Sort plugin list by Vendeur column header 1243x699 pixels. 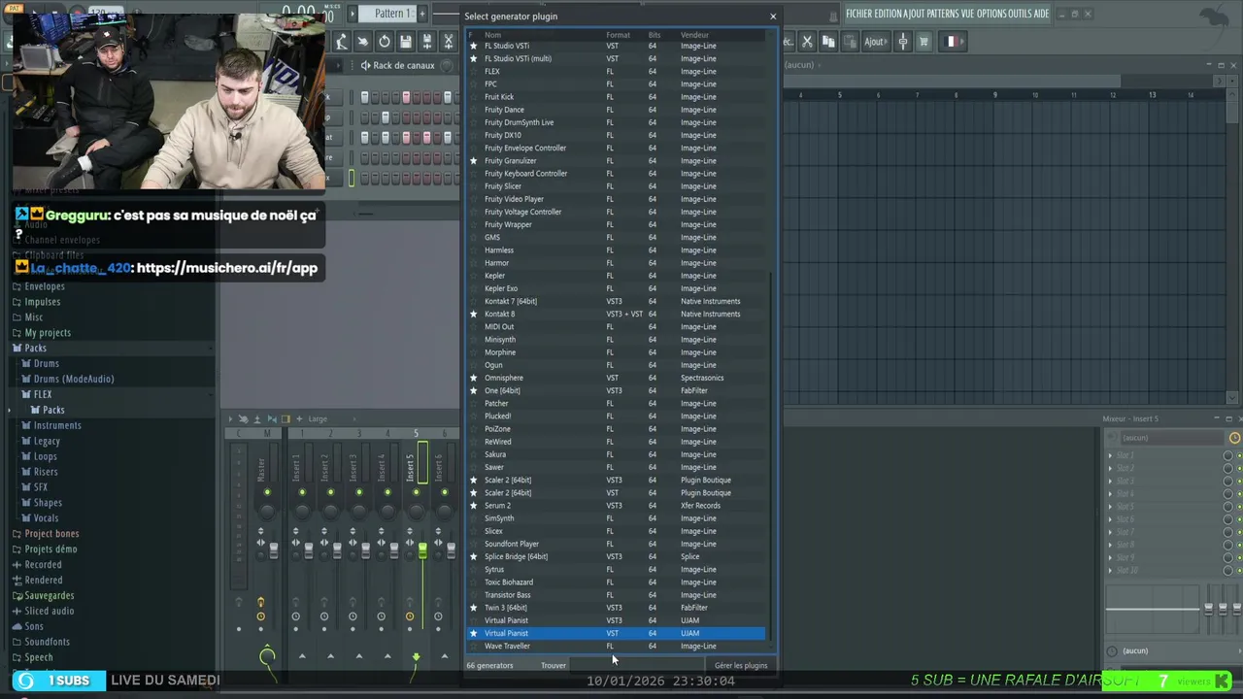click(x=694, y=35)
